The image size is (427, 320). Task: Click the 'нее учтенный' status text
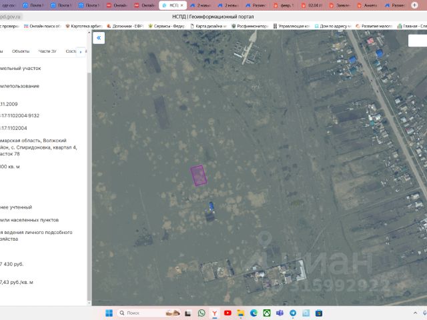pos(16,207)
